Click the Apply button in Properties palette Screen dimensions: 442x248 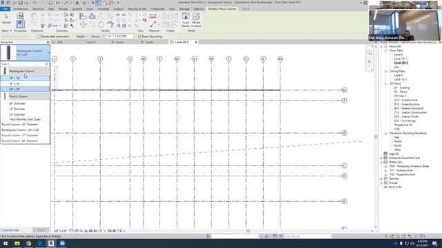tap(41, 230)
